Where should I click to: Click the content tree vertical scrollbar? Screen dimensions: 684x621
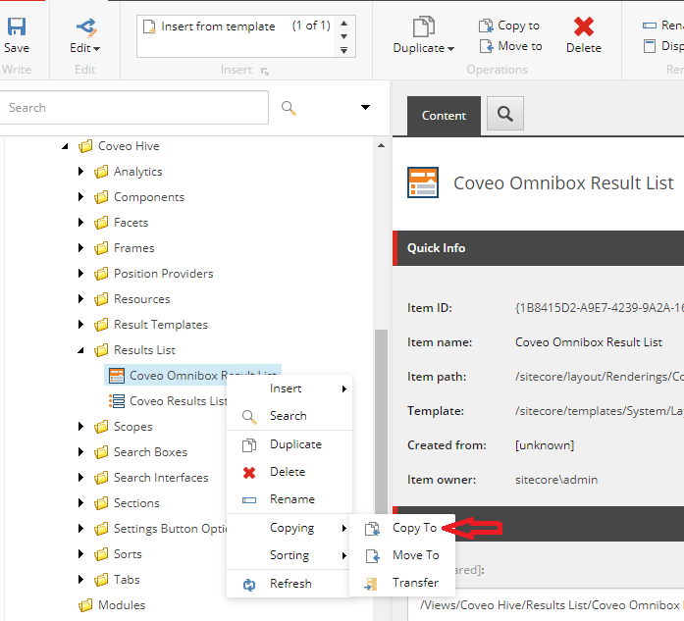point(381,392)
